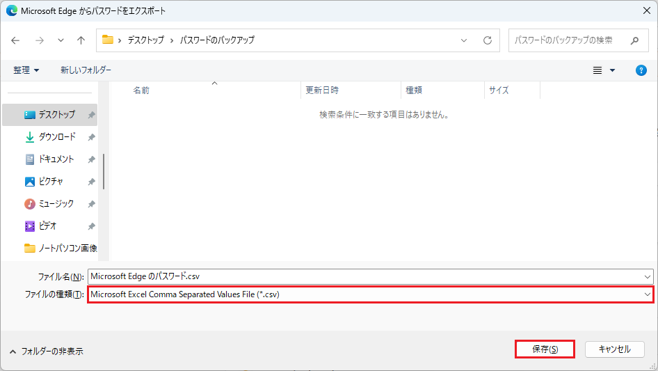Sort by the サイズ column header

(499, 90)
